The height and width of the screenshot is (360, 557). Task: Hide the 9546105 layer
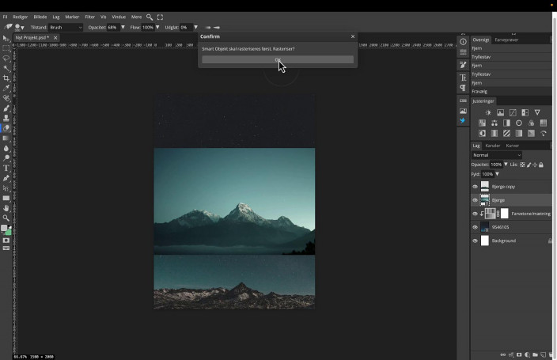click(476, 227)
